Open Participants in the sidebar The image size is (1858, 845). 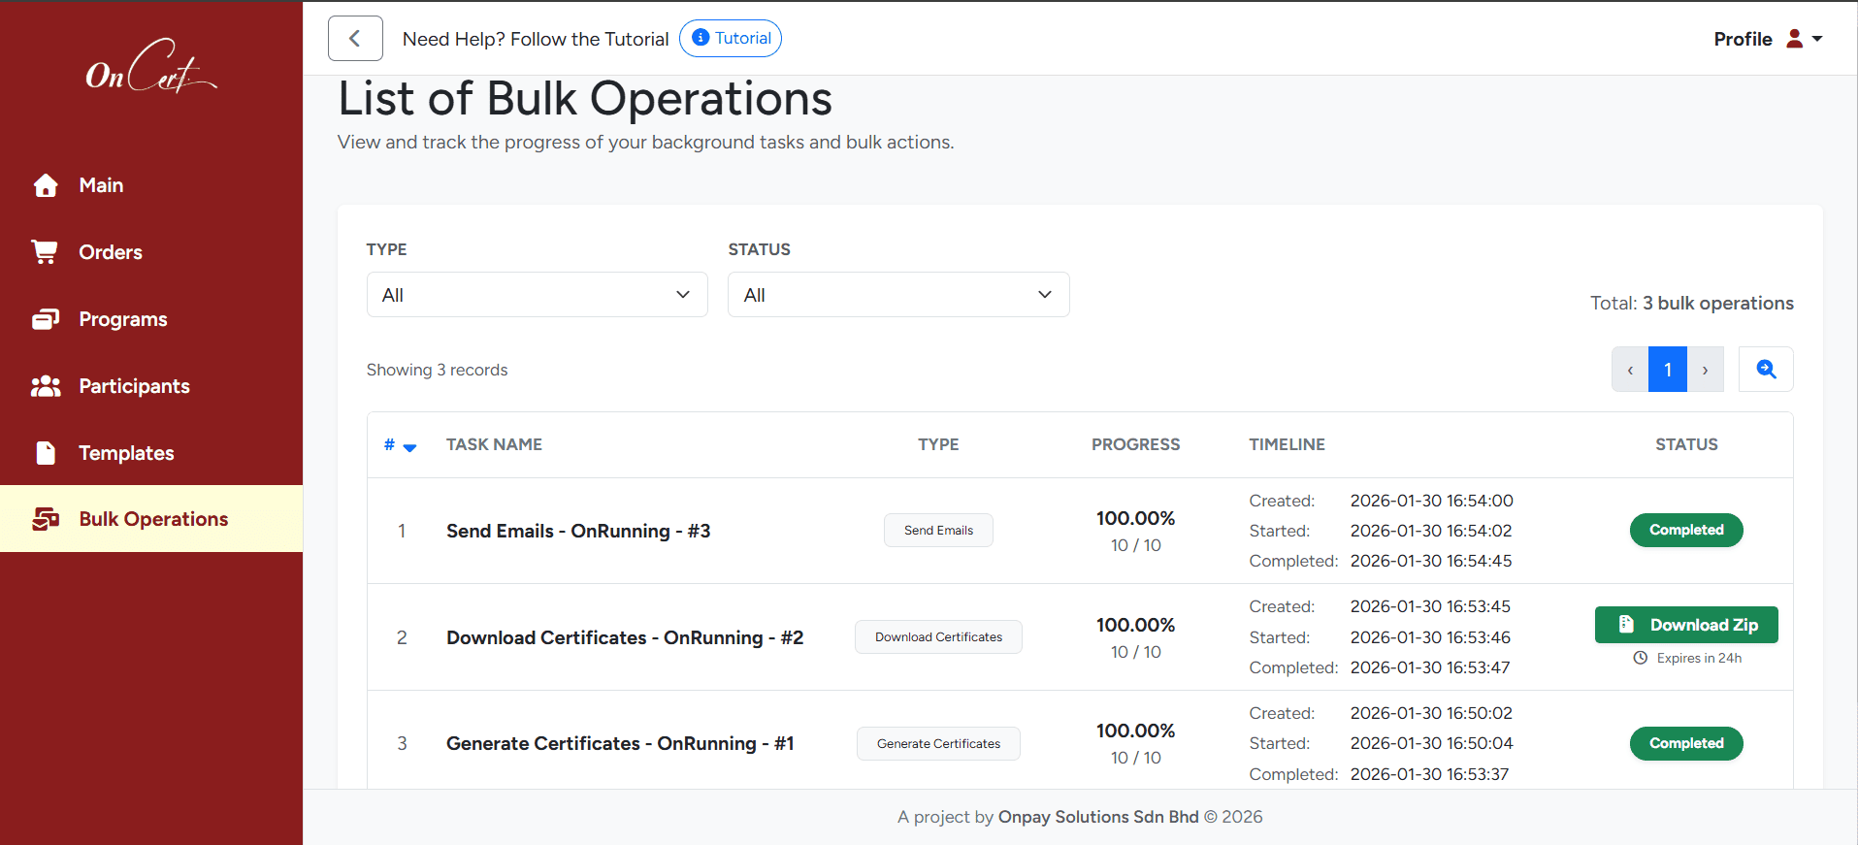[151, 386]
